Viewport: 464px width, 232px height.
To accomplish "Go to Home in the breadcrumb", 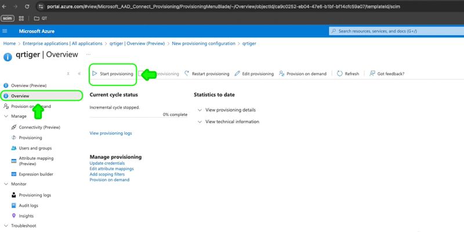I will (x=9, y=43).
